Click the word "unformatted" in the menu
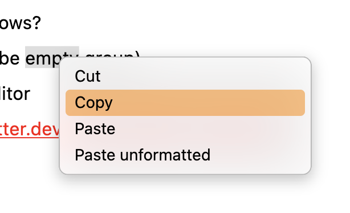350x213 pixels. (165, 155)
